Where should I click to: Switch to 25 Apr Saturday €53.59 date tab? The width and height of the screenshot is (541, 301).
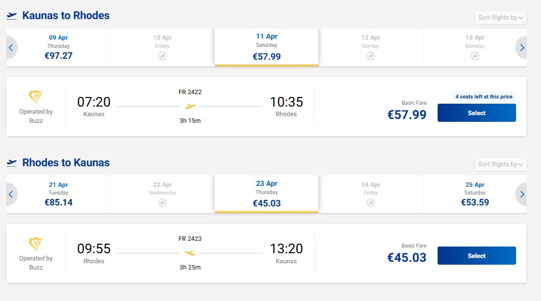(x=474, y=194)
